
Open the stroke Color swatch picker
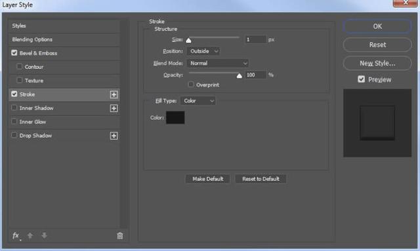click(175, 117)
